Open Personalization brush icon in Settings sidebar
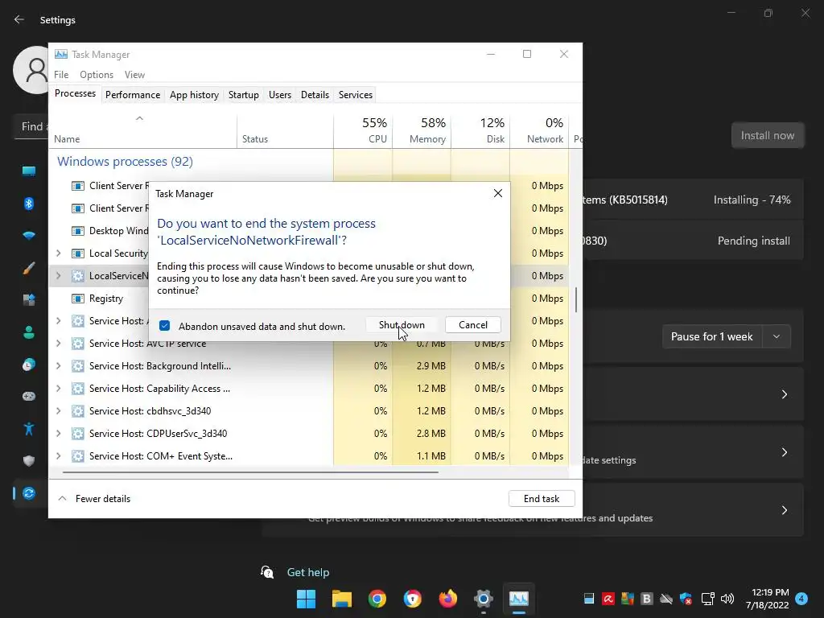The width and height of the screenshot is (824, 618). point(29,268)
